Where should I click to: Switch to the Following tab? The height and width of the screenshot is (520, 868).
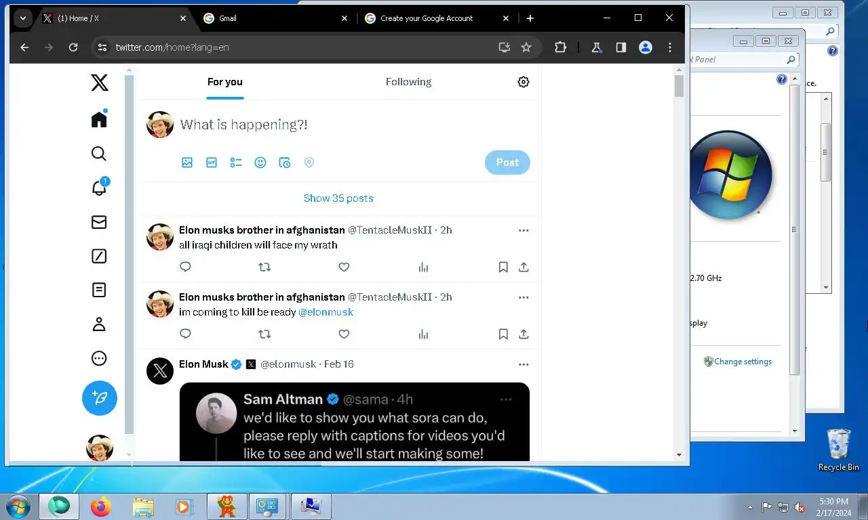[408, 82]
